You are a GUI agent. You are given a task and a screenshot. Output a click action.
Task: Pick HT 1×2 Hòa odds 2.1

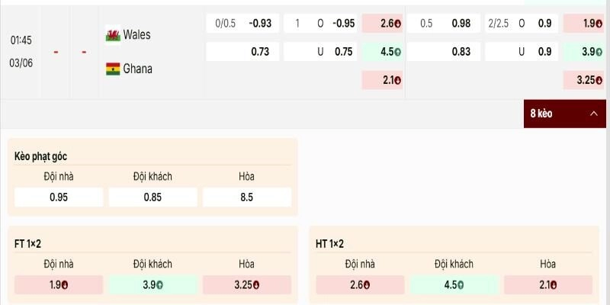tap(548, 284)
